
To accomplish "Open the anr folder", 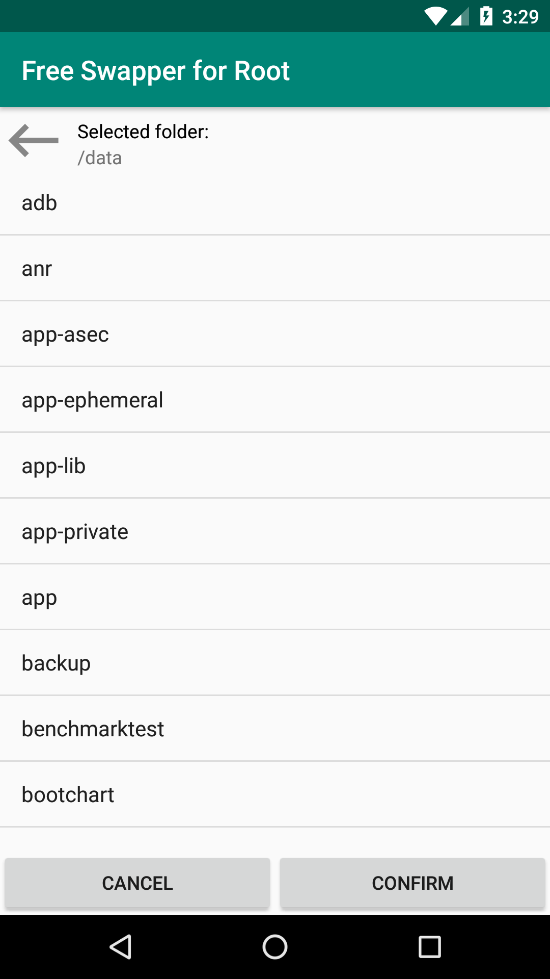I will point(275,268).
